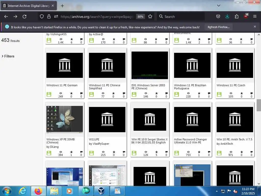Open the Windows Start menu

coord(7,191)
